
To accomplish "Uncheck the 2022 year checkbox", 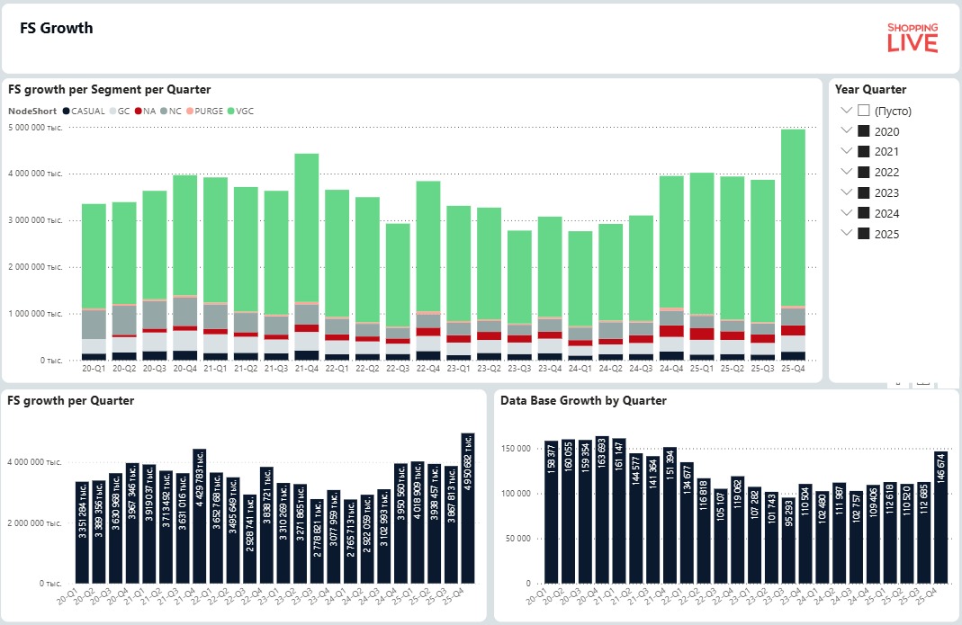I will point(864,173).
